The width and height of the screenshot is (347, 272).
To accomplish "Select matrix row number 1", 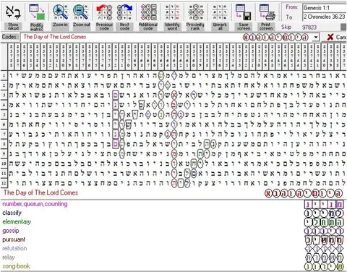I will (x=4, y=76).
